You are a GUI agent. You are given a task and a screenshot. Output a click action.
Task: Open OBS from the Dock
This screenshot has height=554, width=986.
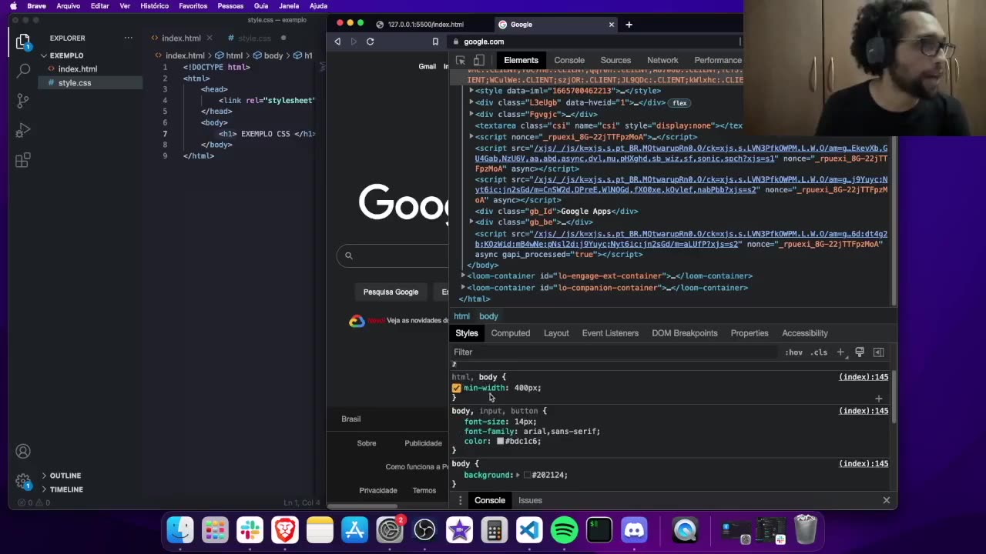point(424,530)
